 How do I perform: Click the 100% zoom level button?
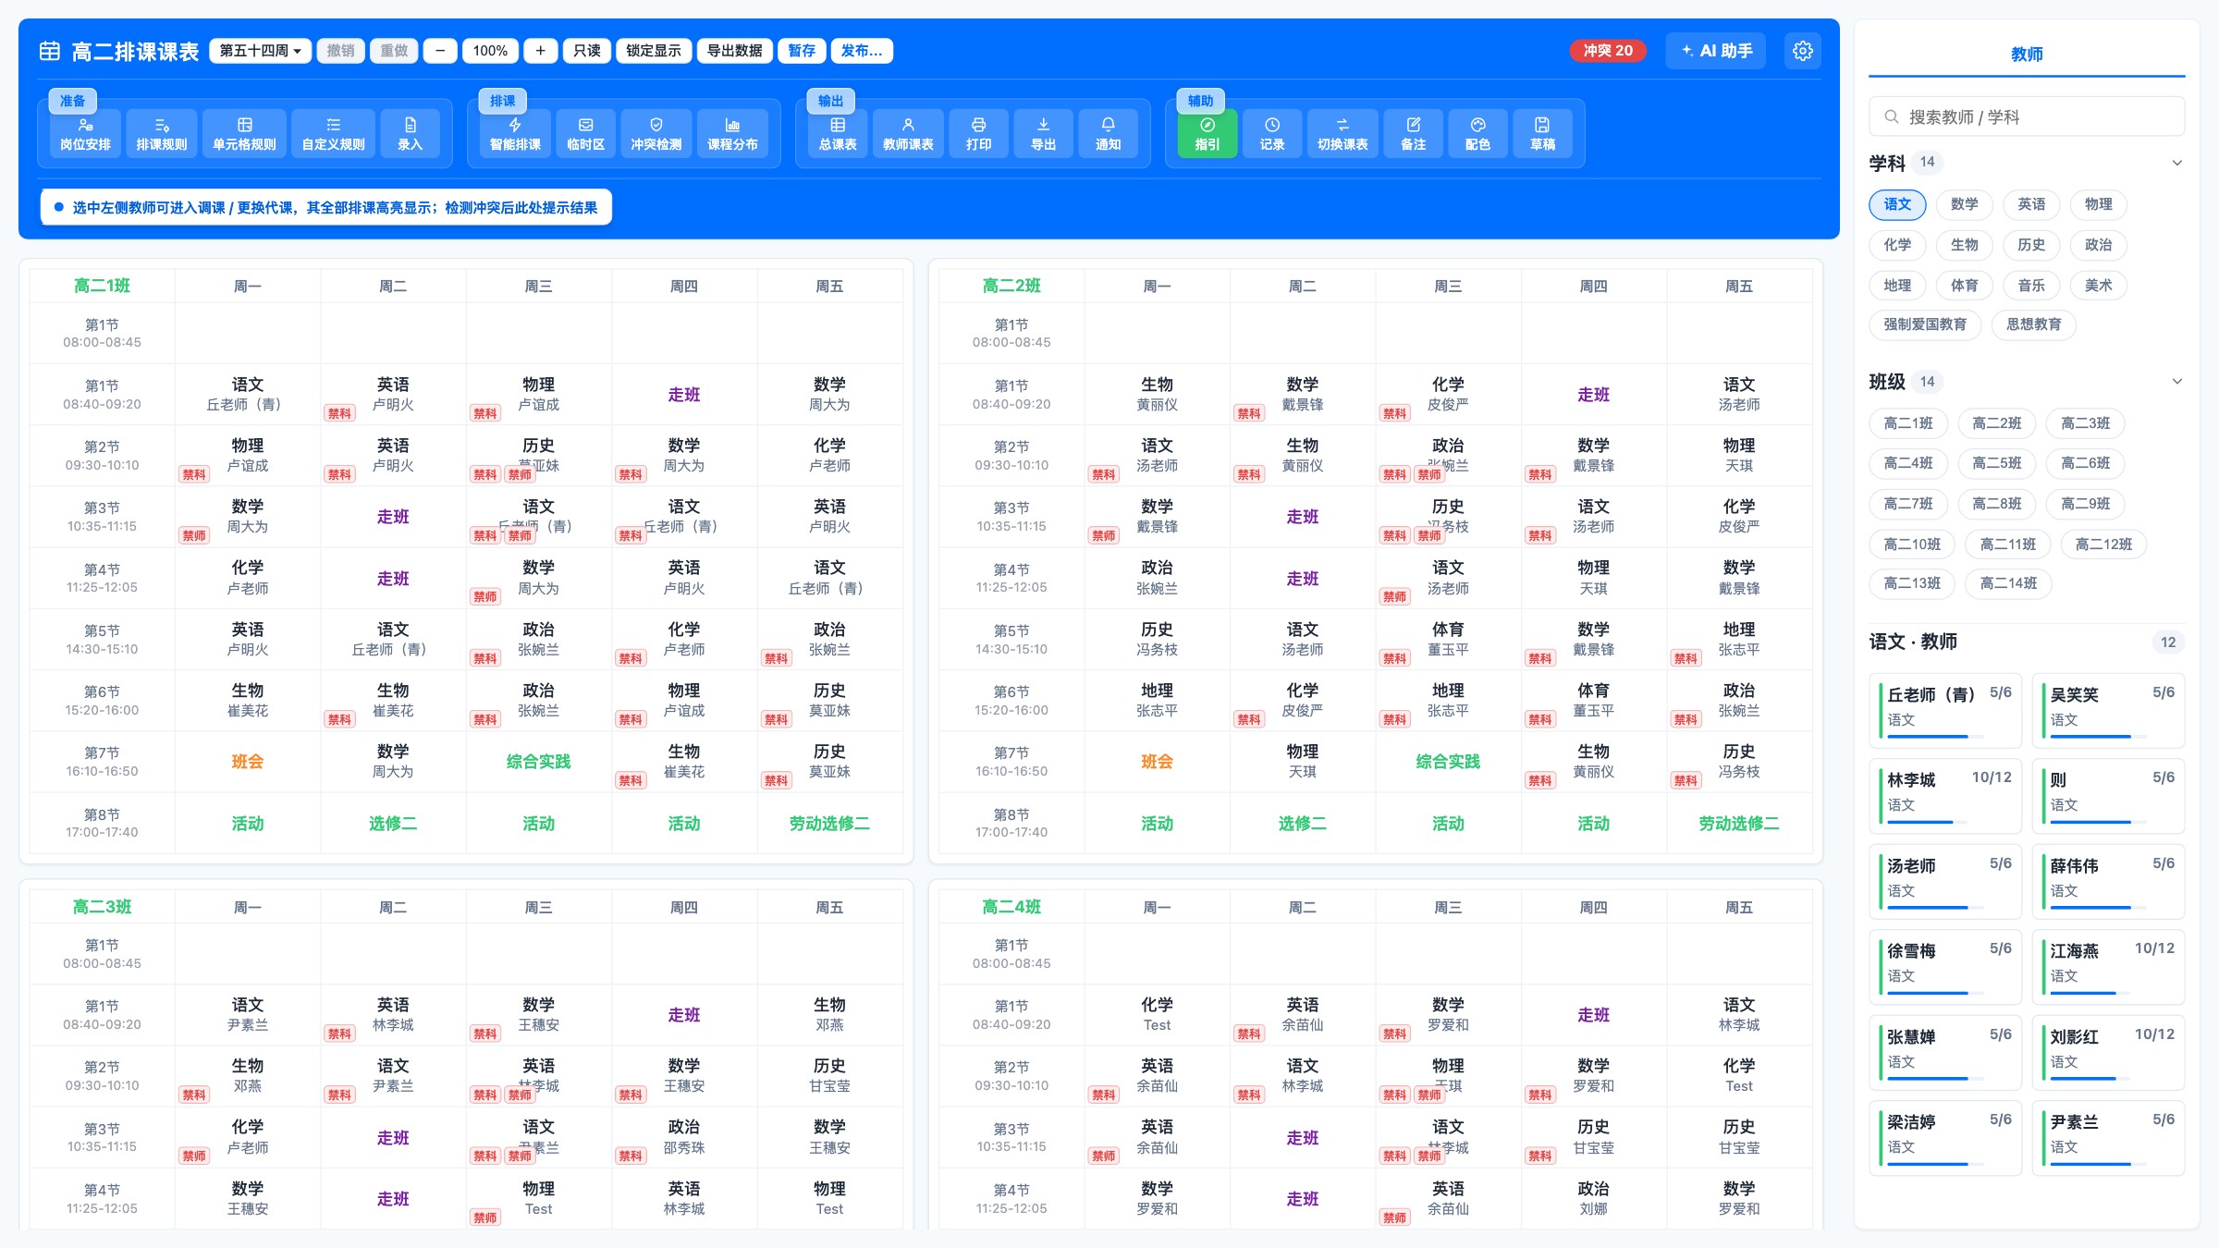pyautogui.click(x=490, y=51)
